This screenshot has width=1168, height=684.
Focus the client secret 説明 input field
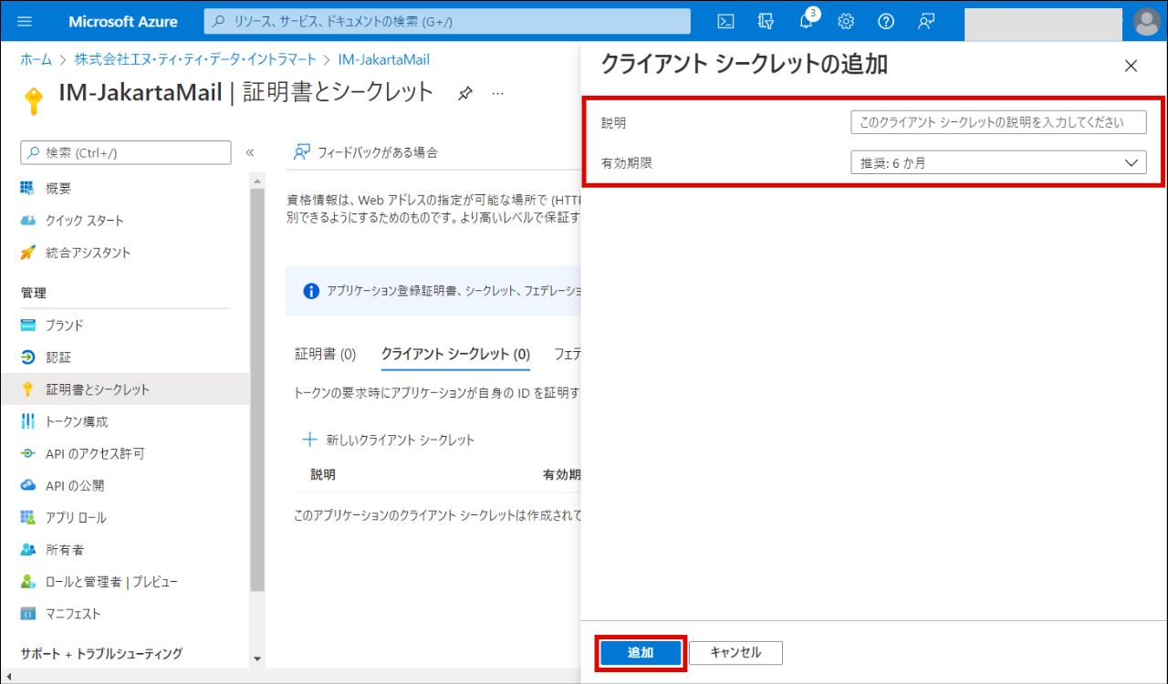pyautogui.click(x=998, y=122)
